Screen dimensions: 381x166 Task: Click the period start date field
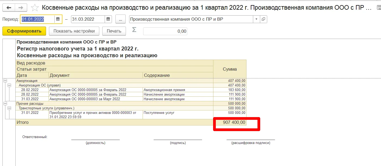tap(38, 19)
